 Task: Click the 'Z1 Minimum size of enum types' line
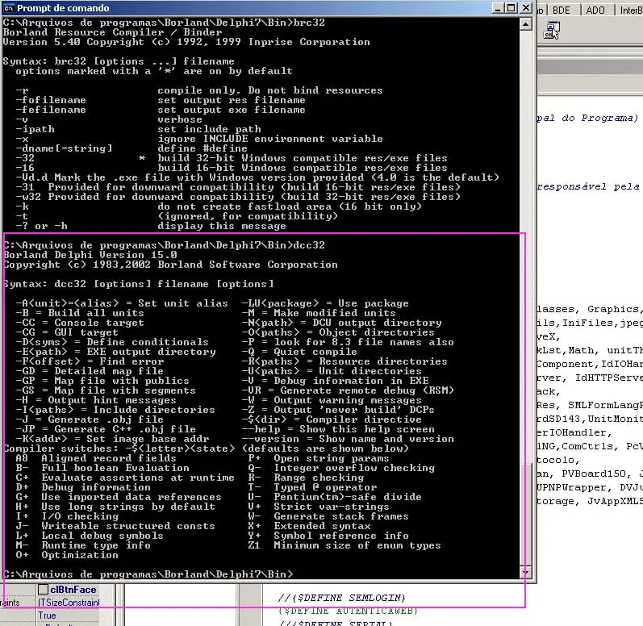344,545
